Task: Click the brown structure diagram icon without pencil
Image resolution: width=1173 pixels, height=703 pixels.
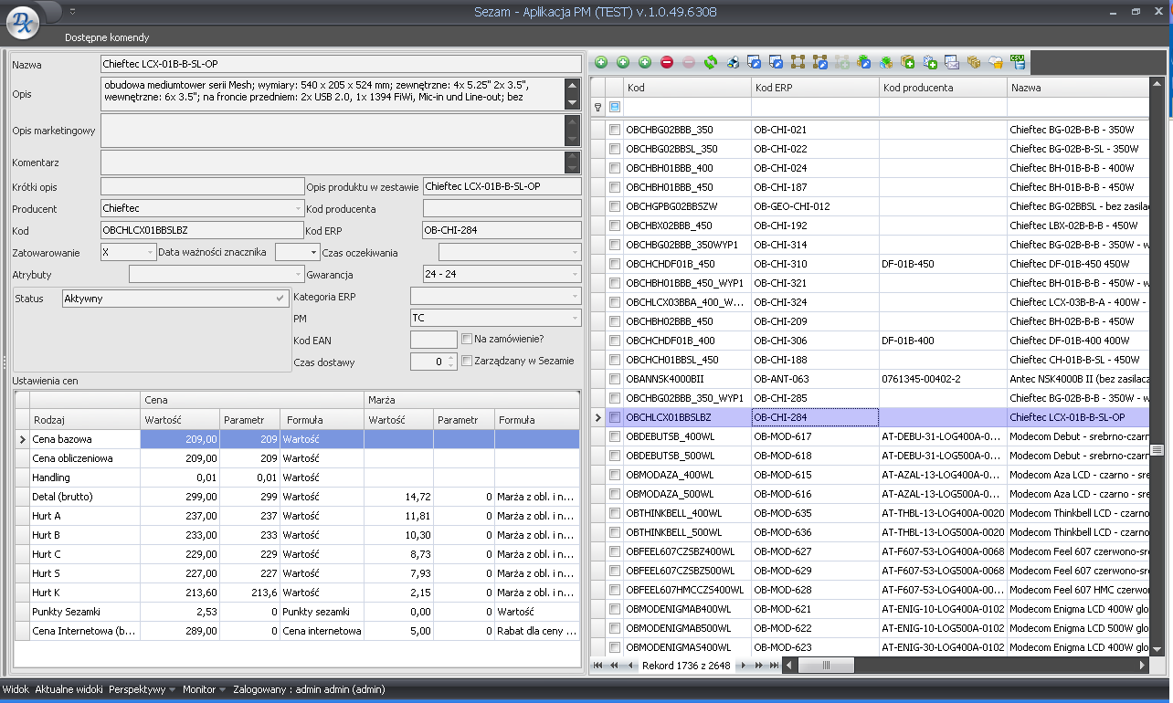Action: click(x=798, y=62)
